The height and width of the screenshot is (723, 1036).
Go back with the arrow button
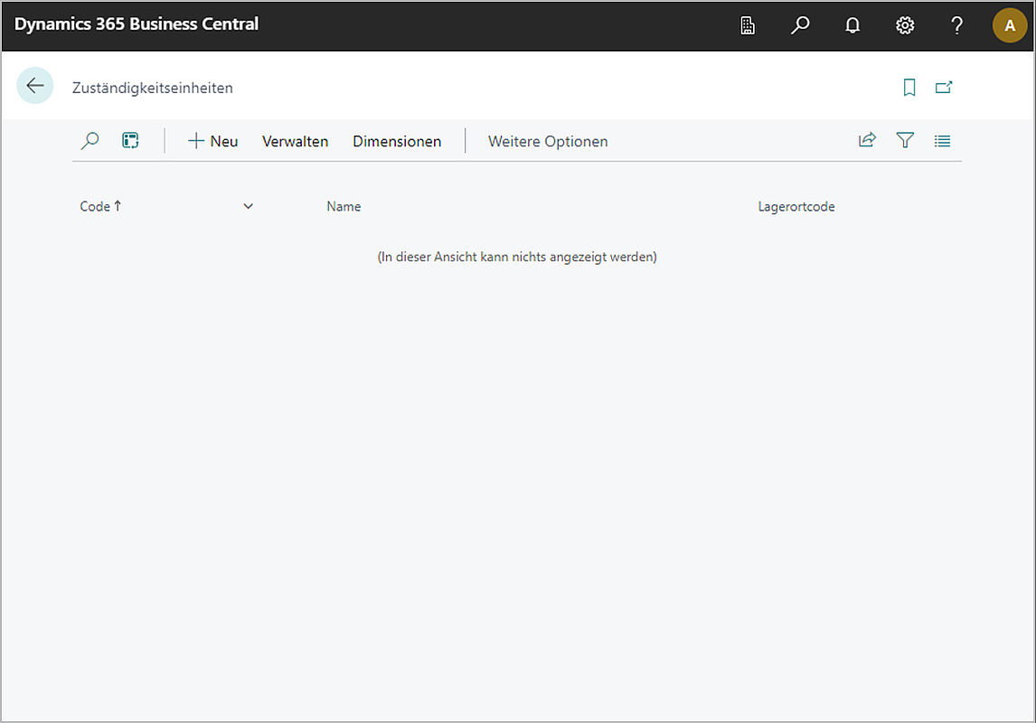[x=35, y=86]
